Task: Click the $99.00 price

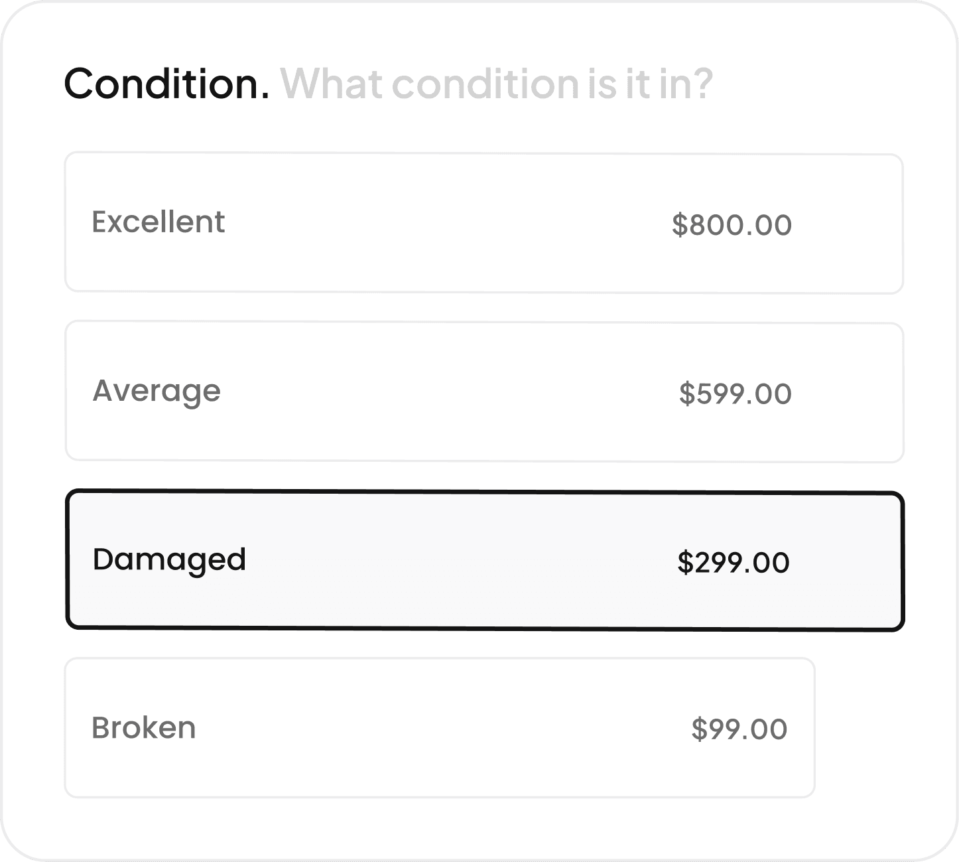Action: [739, 729]
